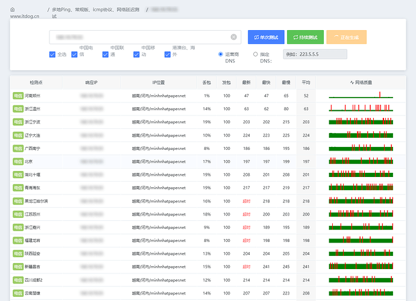Screen dimensions: 416x301
Task: Open the 云南楚雄 network quality chart
Action: (x=361, y=293)
